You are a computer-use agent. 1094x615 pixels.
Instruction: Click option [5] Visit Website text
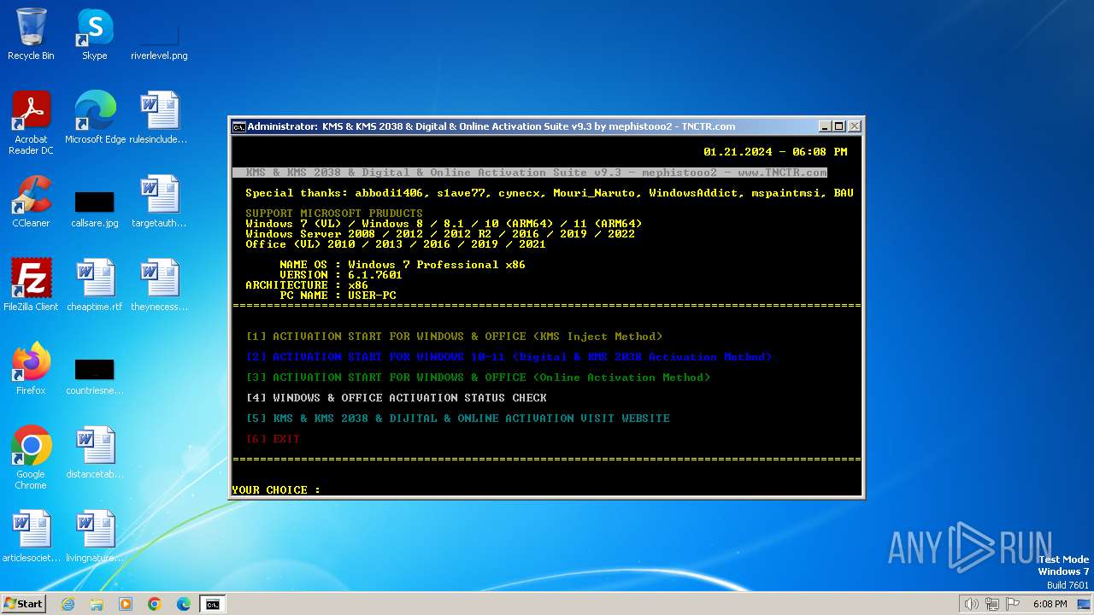(x=457, y=419)
